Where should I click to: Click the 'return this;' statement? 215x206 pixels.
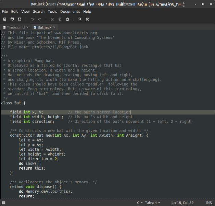click(x=32, y=168)
